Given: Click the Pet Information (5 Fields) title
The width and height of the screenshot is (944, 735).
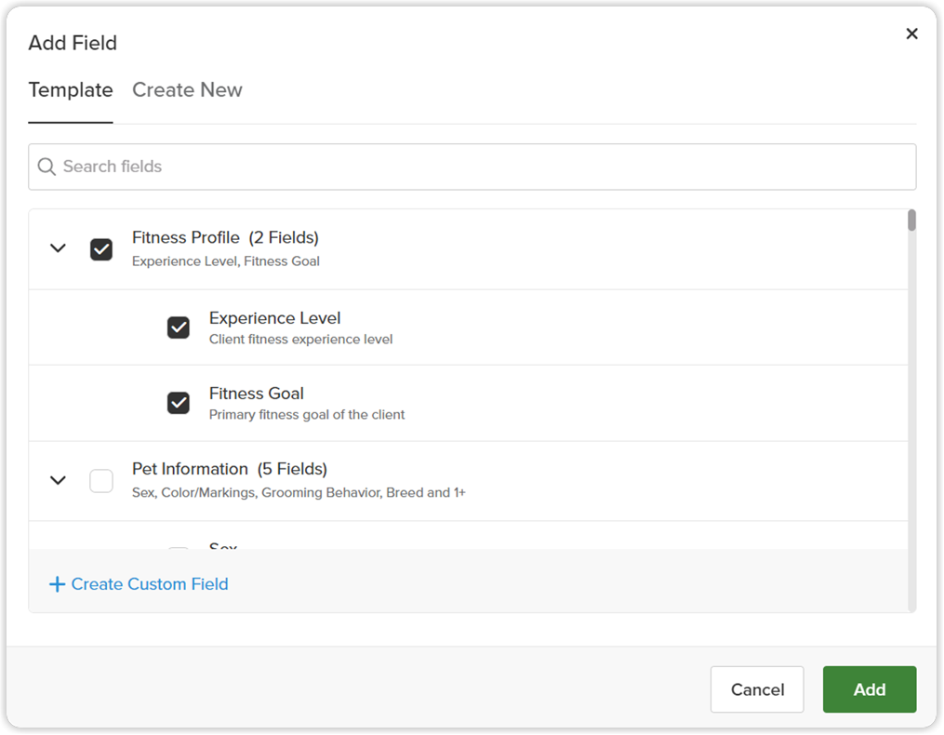Looking at the screenshot, I should 230,469.
